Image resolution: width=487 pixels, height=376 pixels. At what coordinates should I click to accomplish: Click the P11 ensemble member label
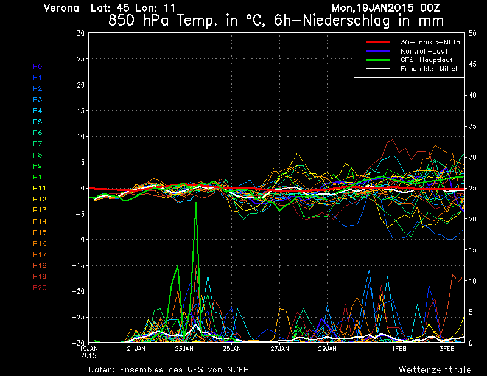pyautogui.click(x=40, y=188)
